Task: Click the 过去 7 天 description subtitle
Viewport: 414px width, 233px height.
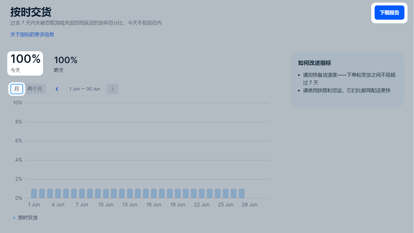Action: click(86, 23)
